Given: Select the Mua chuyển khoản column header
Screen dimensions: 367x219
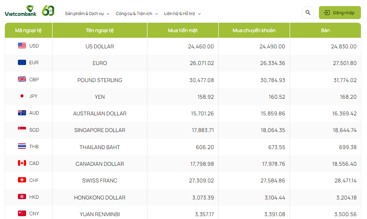Looking at the screenshot, I should (x=254, y=30).
